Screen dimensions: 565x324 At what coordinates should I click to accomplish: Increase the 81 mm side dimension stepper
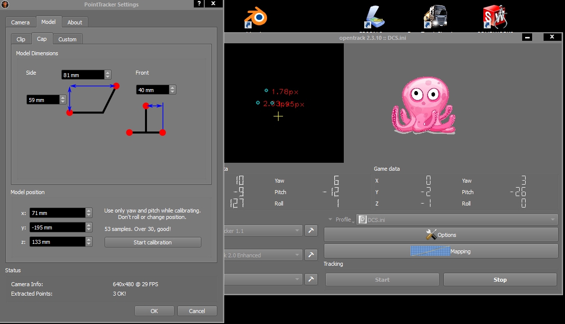pyautogui.click(x=108, y=72)
